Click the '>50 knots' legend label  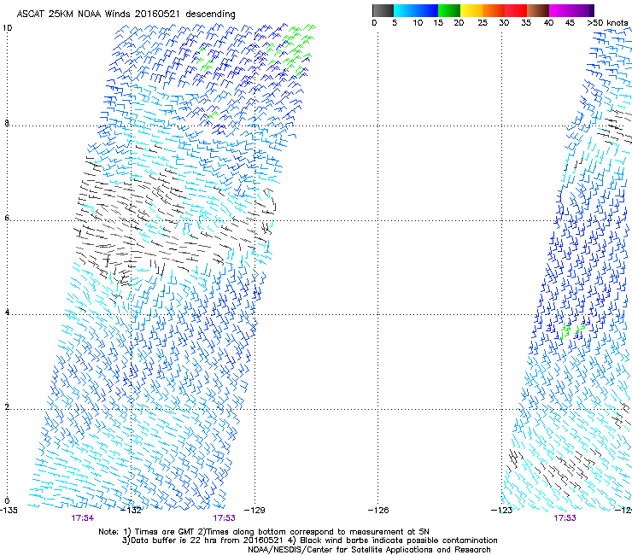click(607, 23)
